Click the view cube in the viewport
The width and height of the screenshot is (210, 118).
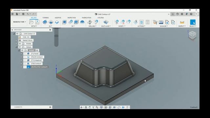tap(192, 35)
